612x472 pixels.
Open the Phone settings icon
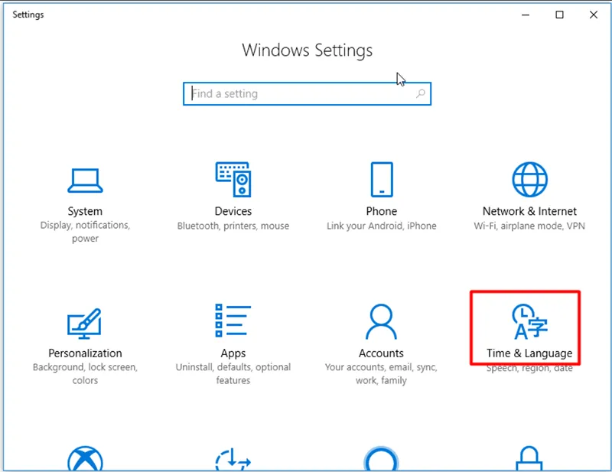381,179
